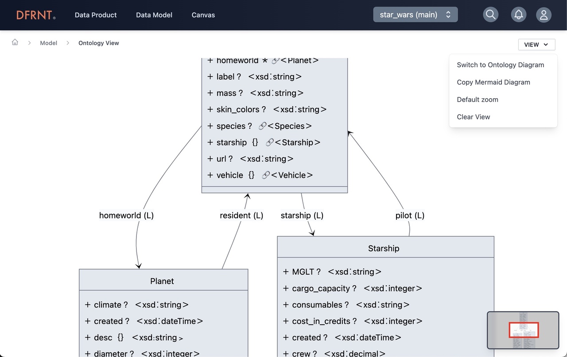Screen dimensions: 567x357
Task: Click Copy Mermaid Diagram
Action: click(x=493, y=82)
